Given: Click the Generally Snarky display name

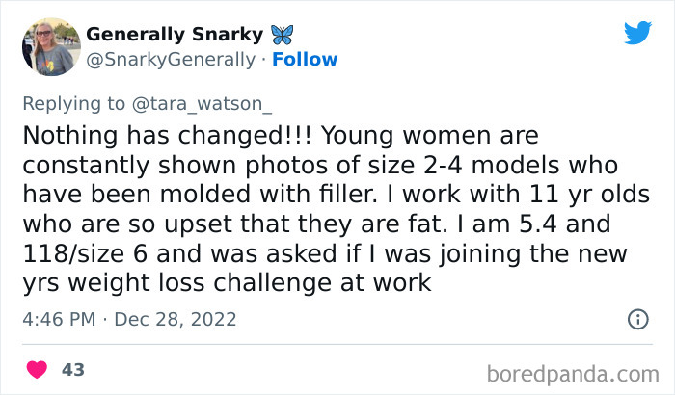Looking at the screenshot, I should 175,34.
